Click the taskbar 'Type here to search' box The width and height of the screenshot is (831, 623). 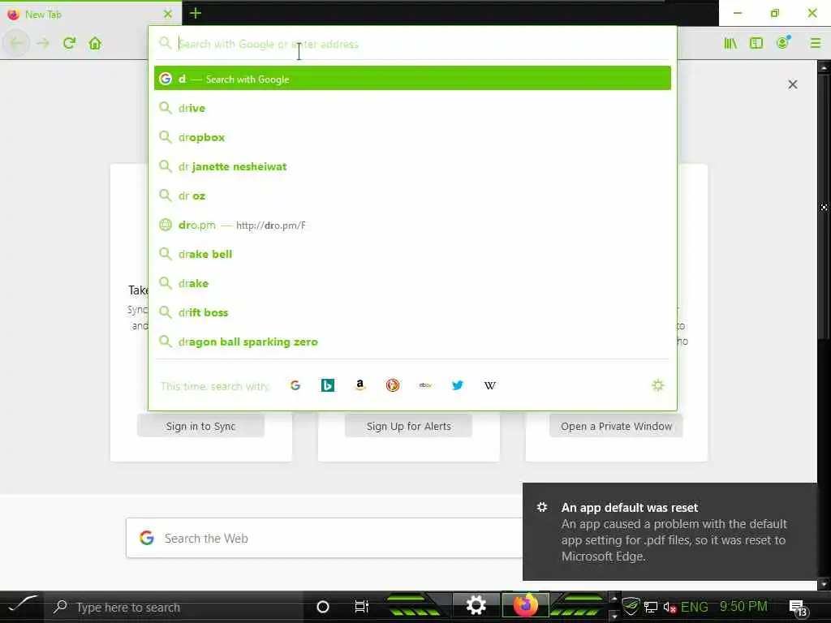[x=174, y=607]
